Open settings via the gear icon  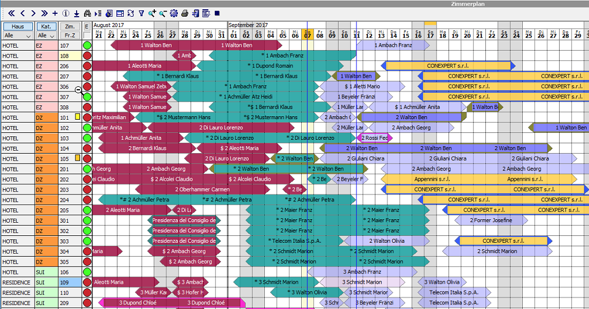(x=173, y=13)
